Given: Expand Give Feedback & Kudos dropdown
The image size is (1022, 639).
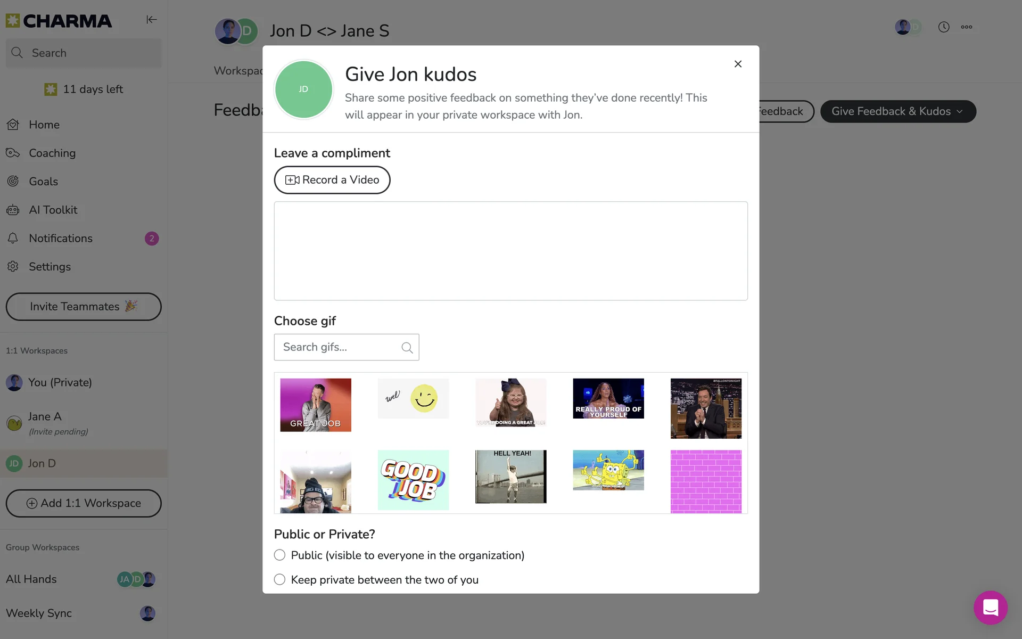Looking at the screenshot, I should coord(897,111).
